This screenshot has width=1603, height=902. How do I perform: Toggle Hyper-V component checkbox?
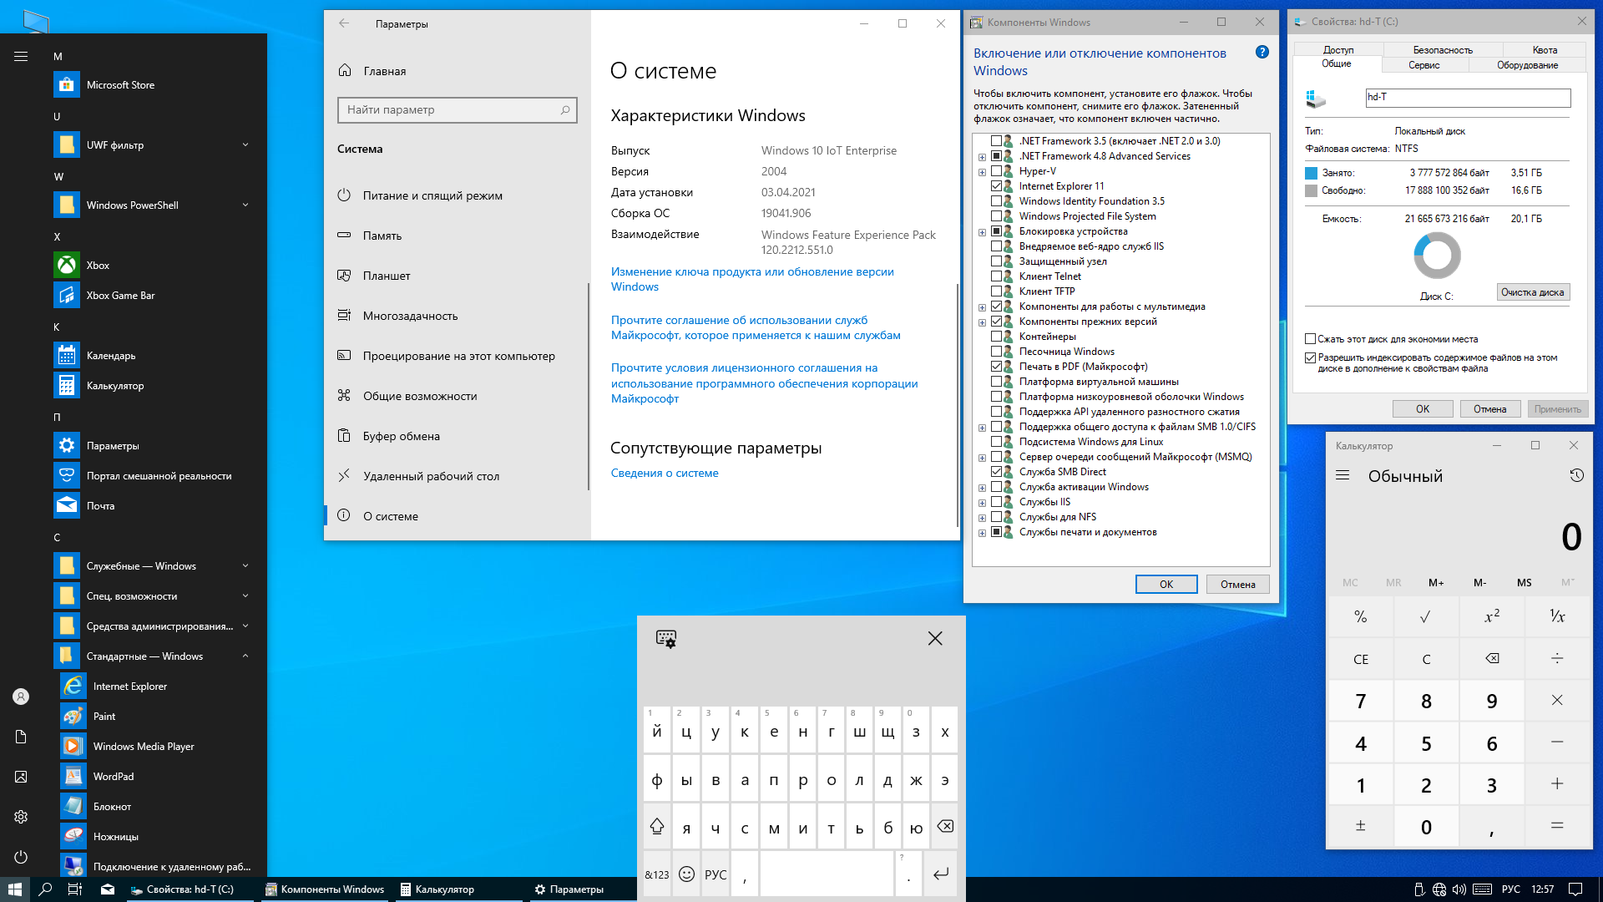tap(996, 171)
